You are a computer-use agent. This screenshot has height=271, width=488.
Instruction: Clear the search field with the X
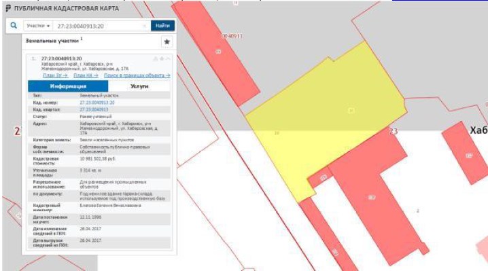(144, 26)
